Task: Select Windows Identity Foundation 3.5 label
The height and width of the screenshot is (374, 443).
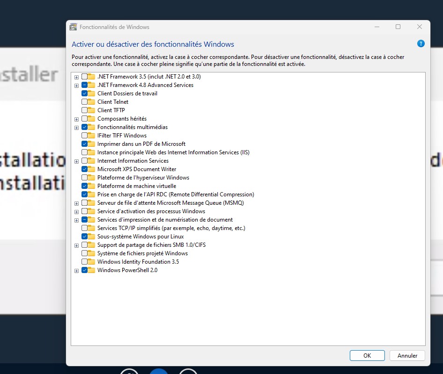Action: (138, 262)
